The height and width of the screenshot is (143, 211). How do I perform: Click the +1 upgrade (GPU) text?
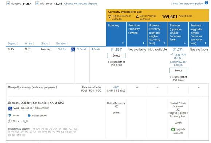tap(178, 56)
